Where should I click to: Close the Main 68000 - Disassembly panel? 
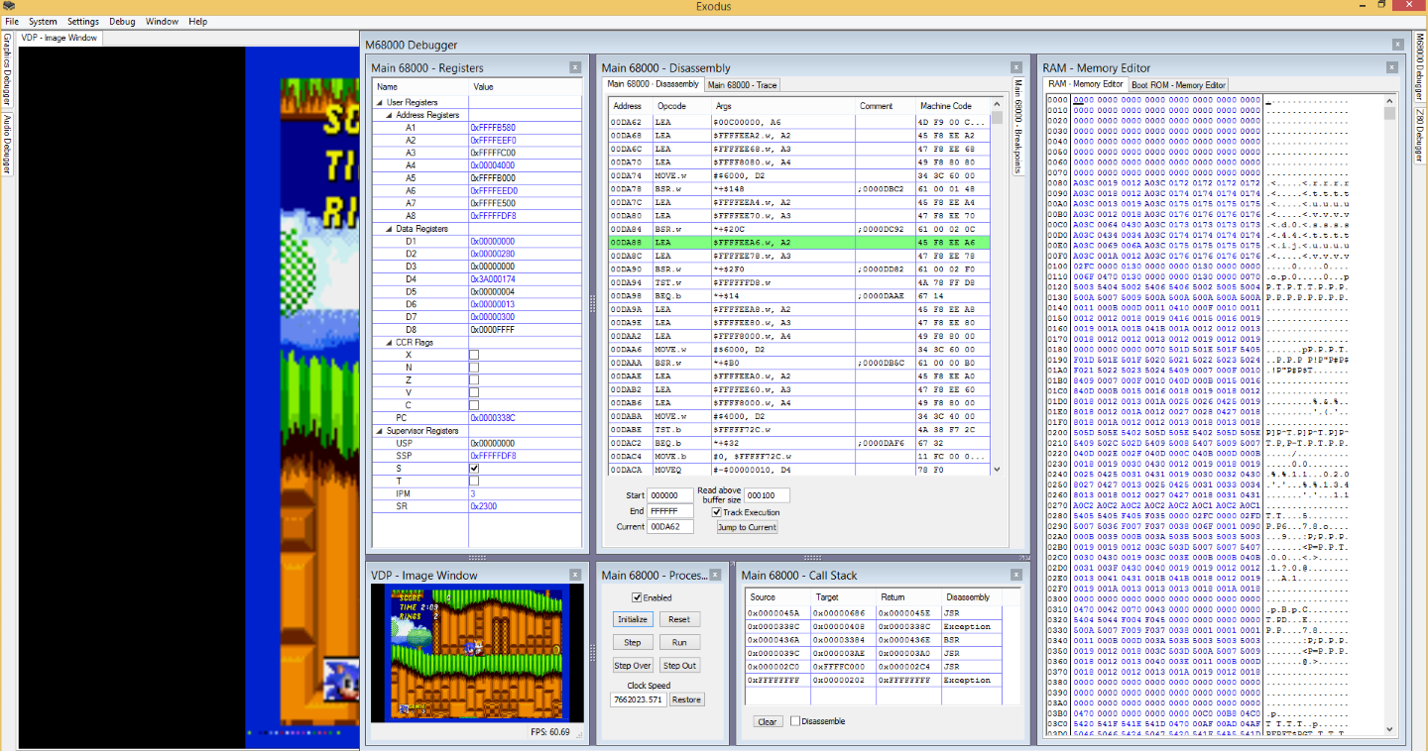coord(1018,67)
